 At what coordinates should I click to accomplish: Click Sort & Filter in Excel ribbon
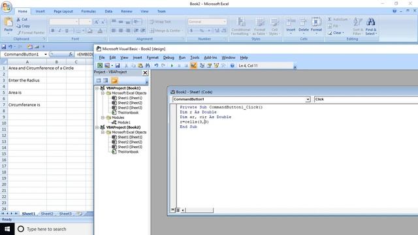[x=357, y=26]
